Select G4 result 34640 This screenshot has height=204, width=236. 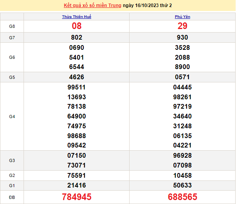point(183,117)
